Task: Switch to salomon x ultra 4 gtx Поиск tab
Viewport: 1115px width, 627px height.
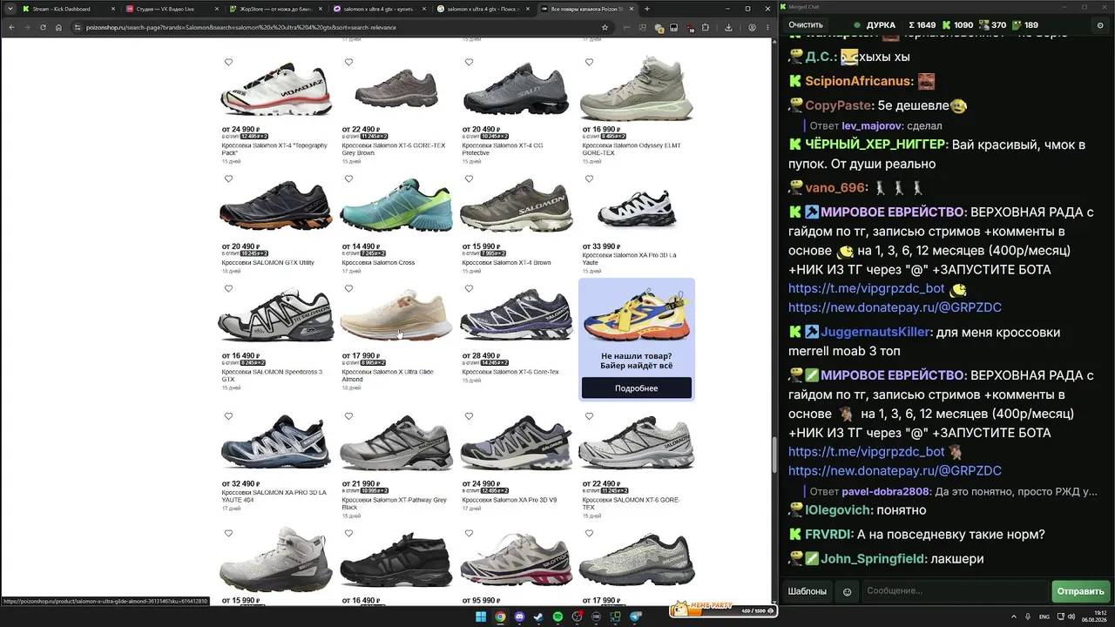Action: coord(482,9)
